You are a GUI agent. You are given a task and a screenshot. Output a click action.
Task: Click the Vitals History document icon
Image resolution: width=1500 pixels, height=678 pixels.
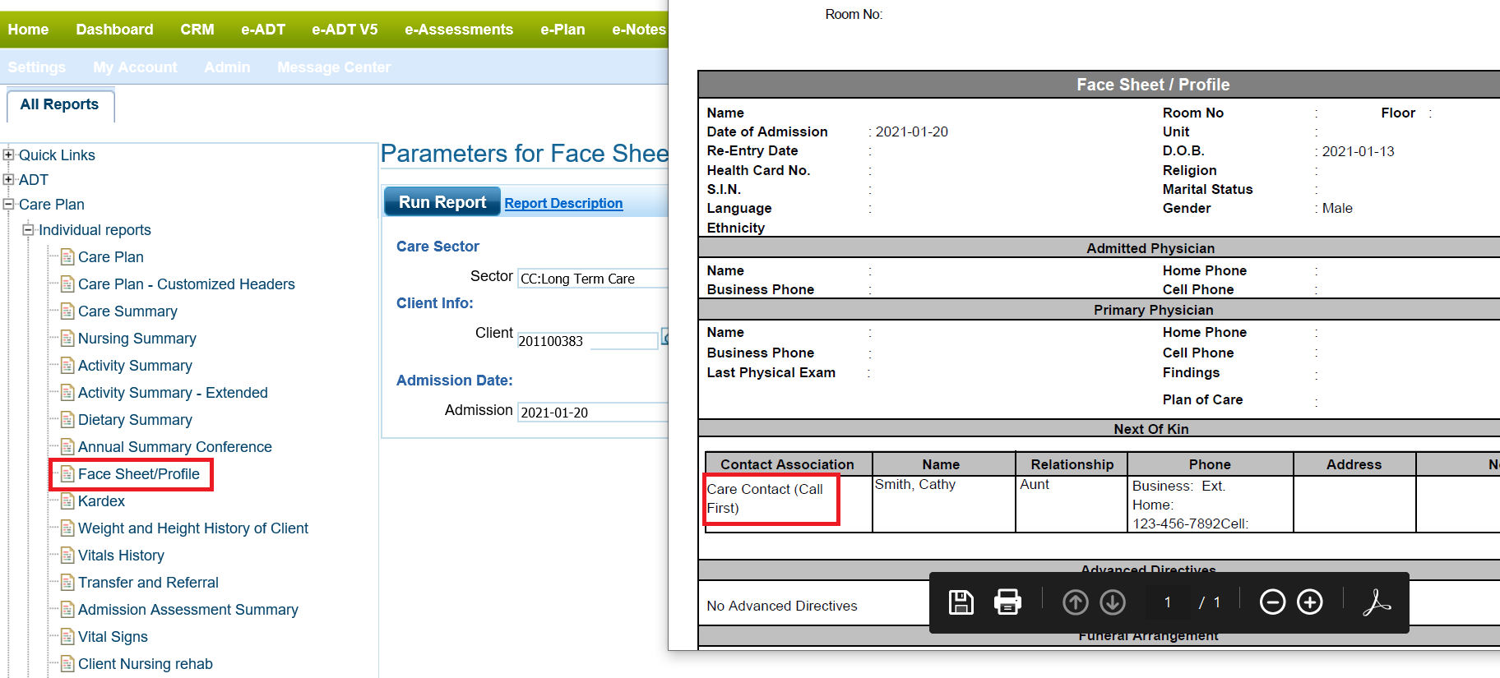point(67,556)
